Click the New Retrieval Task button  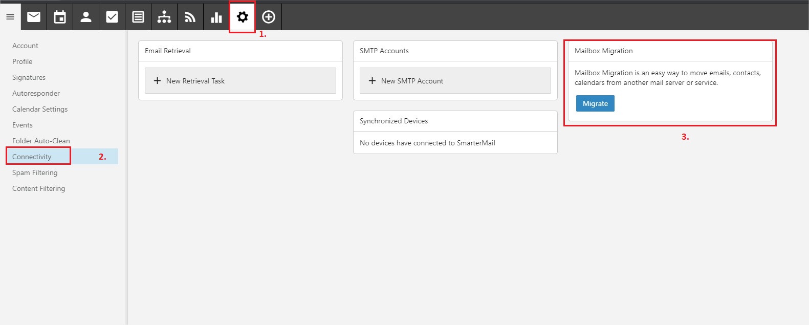click(240, 81)
